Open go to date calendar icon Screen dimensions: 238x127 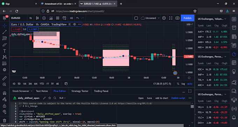pyautogui.click(x=66, y=84)
